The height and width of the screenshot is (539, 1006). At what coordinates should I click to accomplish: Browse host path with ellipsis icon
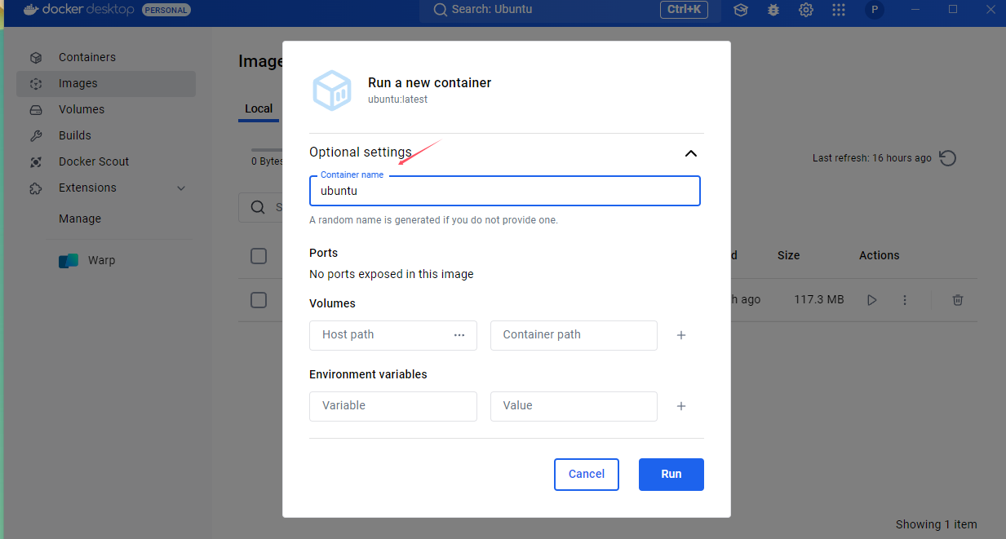[459, 335]
